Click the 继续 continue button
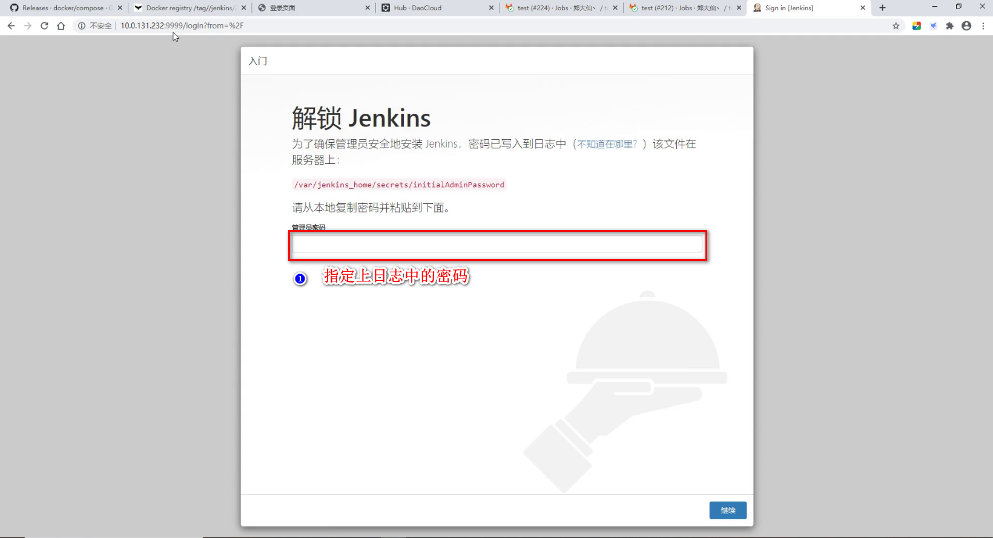993x538 pixels. 728,510
